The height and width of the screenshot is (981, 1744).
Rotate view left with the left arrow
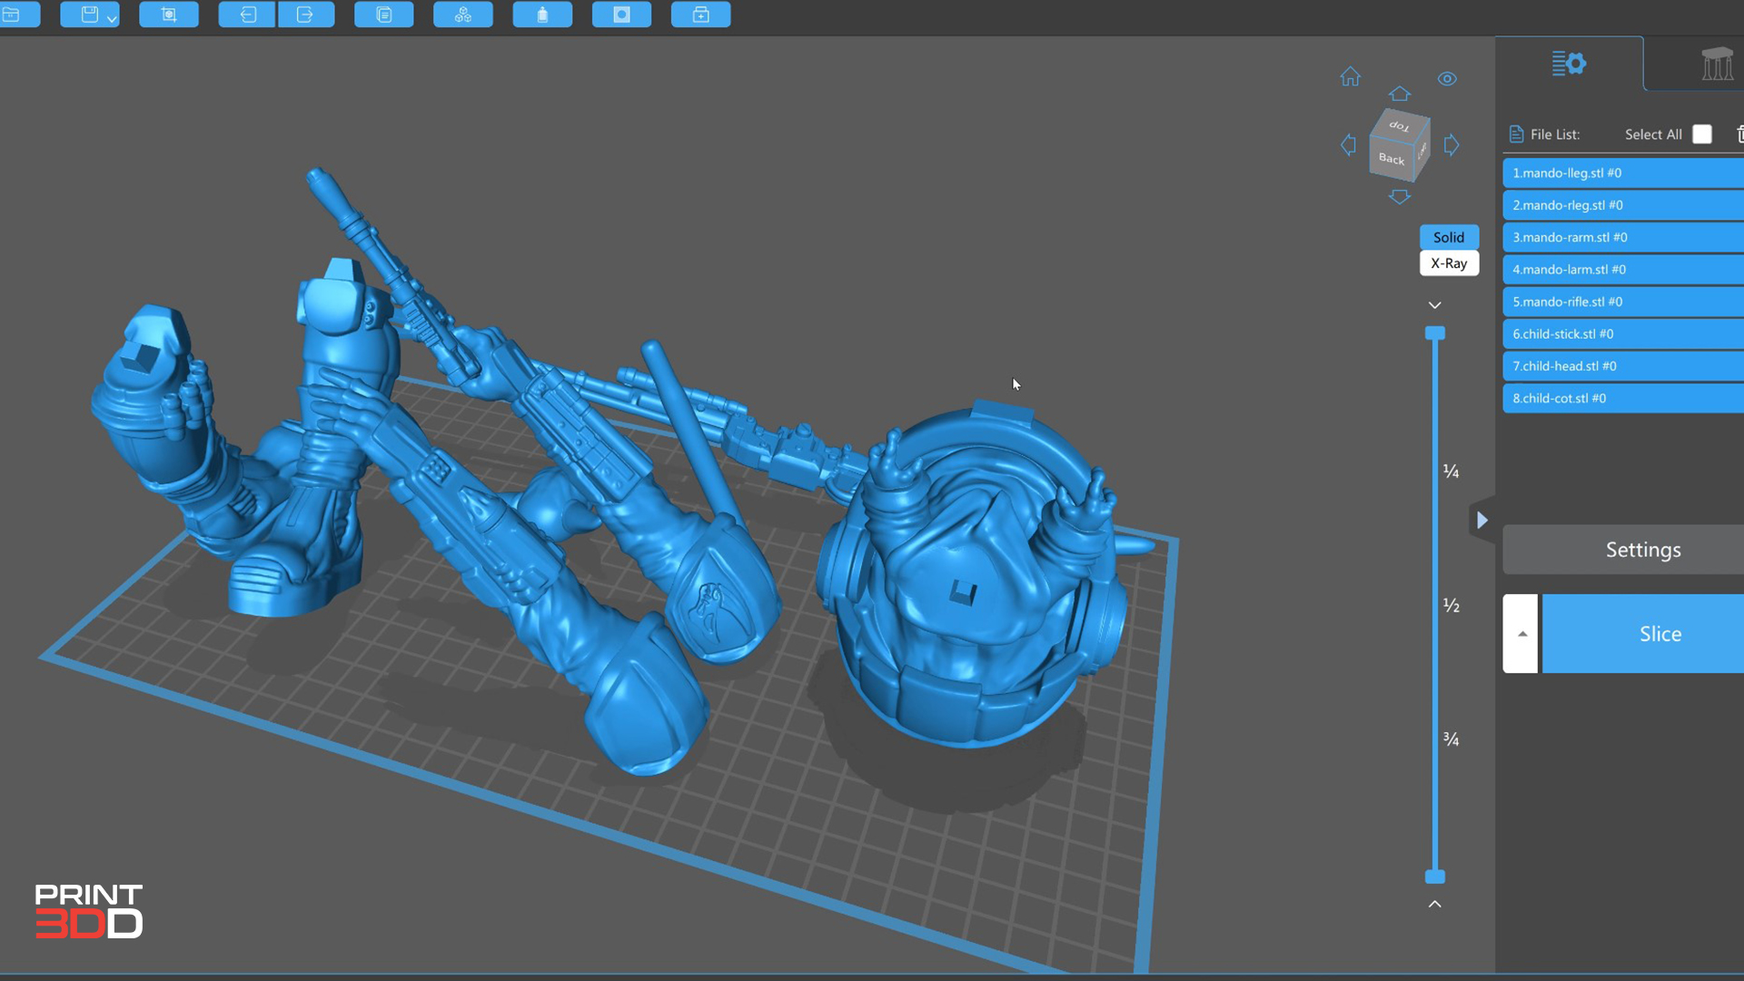(x=1349, y=144)
